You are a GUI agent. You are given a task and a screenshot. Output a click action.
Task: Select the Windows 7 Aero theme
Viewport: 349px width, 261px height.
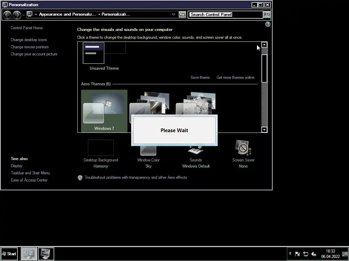[x=104, y=111]
